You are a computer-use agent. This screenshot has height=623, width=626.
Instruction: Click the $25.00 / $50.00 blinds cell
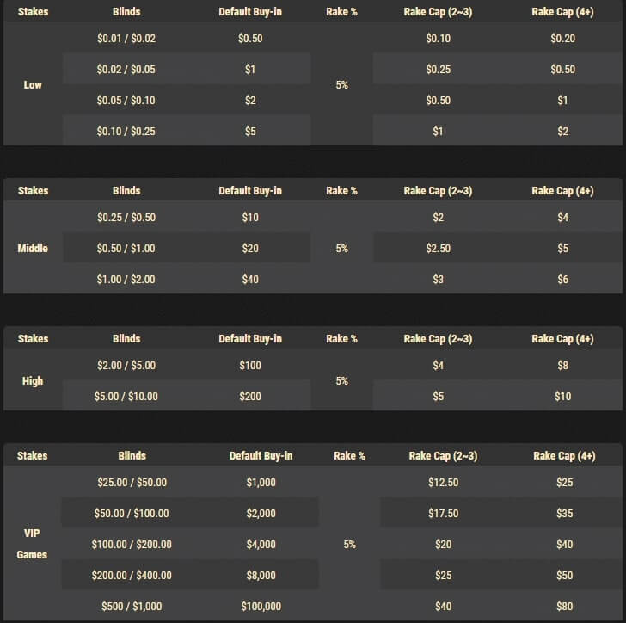132,483
